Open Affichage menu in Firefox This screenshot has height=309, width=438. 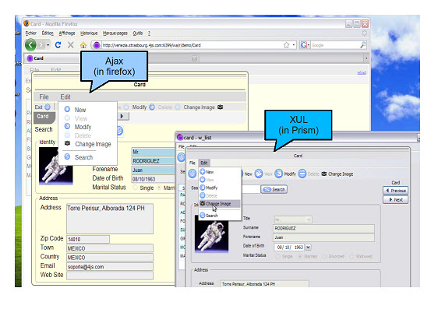(x=67, y=33)
